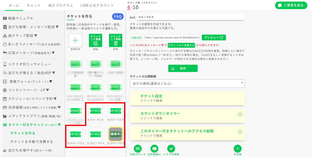Image resolution: width=312 pixels, height=157 pixels.
Task: Expand 応答メッセージ(自動返信文) menu
Action: tap(29, 53)
